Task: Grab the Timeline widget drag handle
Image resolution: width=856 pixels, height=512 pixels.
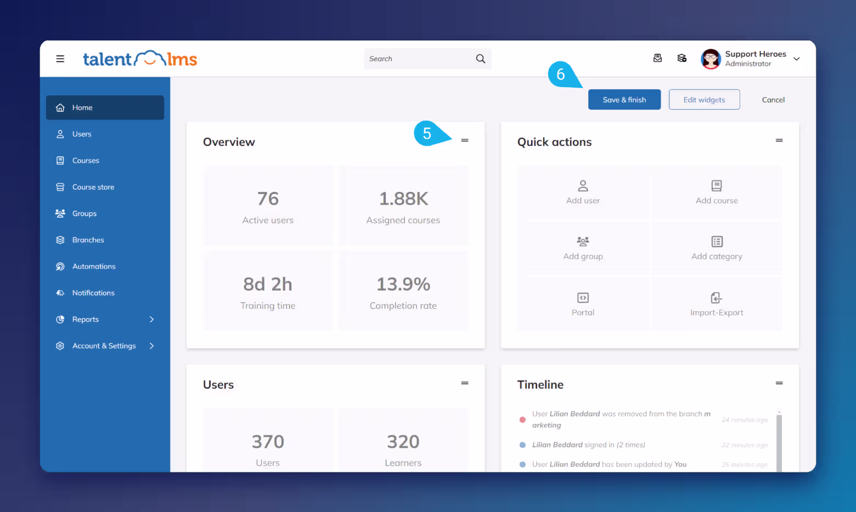Action: click(779, 383)
